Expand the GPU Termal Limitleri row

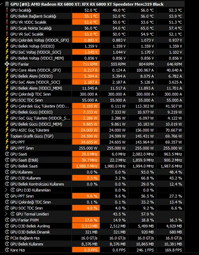[x=6, y=214]
